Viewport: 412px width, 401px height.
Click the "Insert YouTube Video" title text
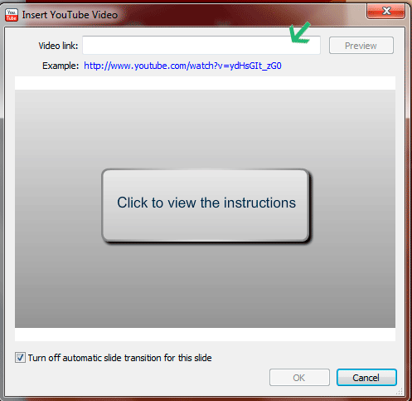click(x=70, y=15)
